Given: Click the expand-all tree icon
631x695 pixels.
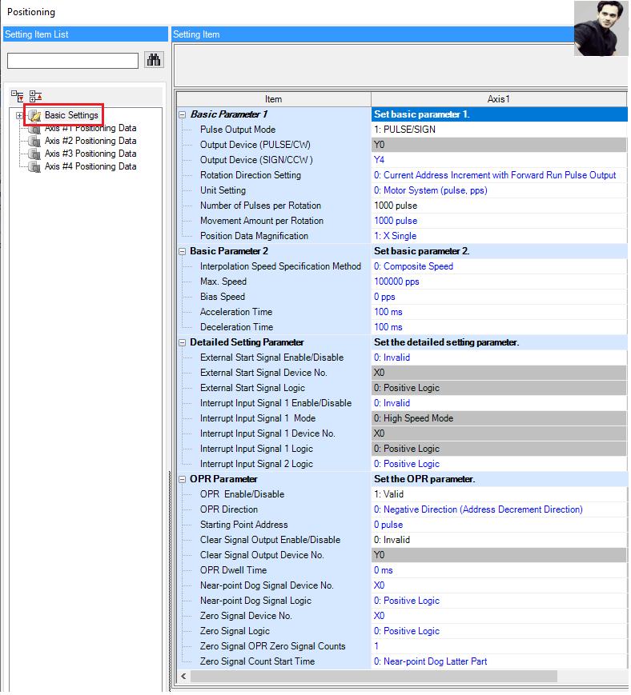Looking at the screenshot, I should click(x=18, y=96).
